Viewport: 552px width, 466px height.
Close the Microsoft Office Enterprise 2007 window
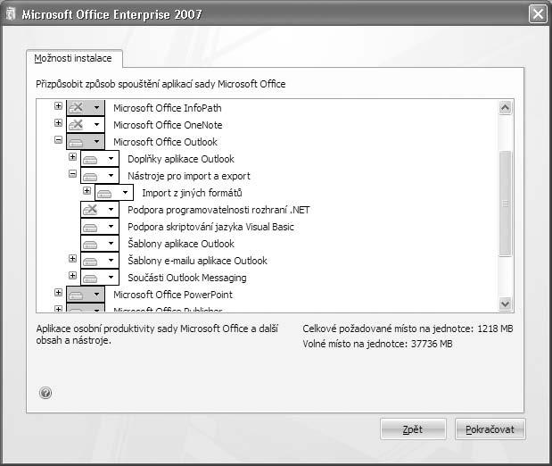(538, 14)
